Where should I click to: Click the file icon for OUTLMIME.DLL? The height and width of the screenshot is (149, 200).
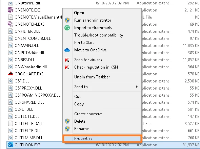tap(11, 138)
